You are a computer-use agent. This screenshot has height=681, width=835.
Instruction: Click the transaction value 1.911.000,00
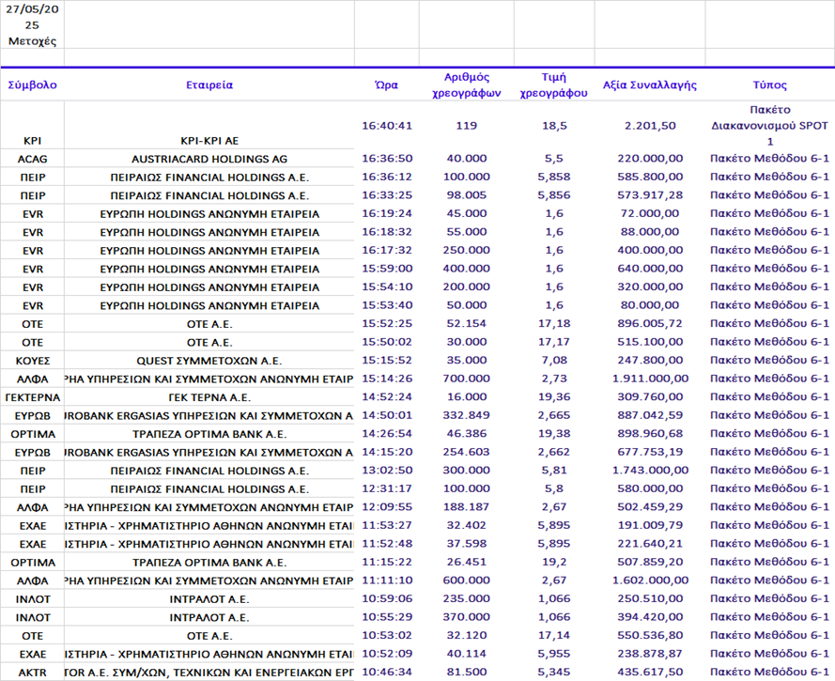(649, 379)
